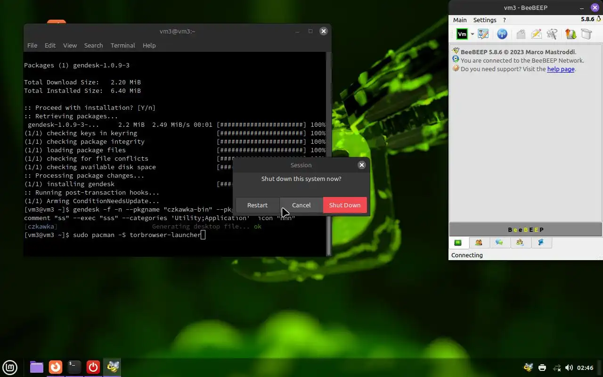Expand the status dropdown arrow beside Vm icon
Image resolution: width=603 pixels, height=377 pixels.
click(x=472, y=34)
